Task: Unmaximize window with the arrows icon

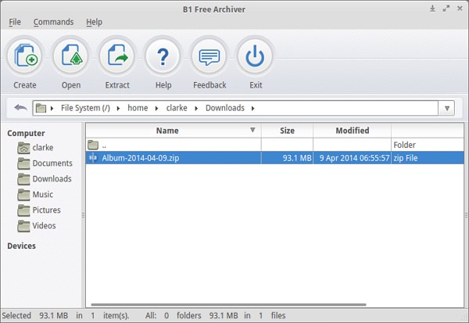Action: (x=446, y=9)
